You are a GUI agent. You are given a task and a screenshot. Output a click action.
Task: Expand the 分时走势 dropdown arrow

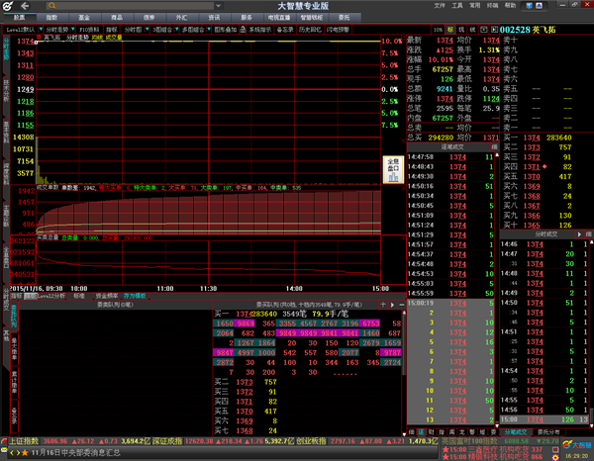click(x=72, y=29)
